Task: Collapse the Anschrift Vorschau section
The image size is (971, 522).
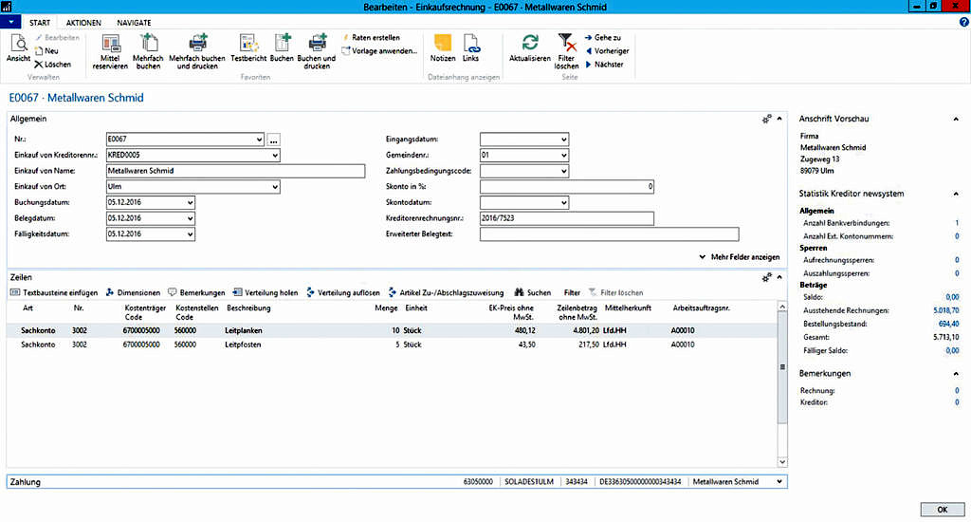Action: [955, 119]
